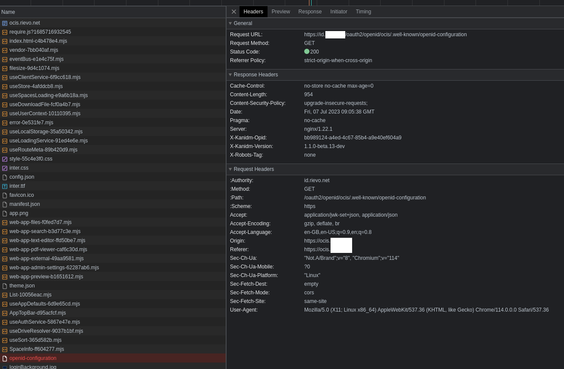
Task: Click the image icon beside loginBackground.jpg
Action: click(x=5, y=367)
